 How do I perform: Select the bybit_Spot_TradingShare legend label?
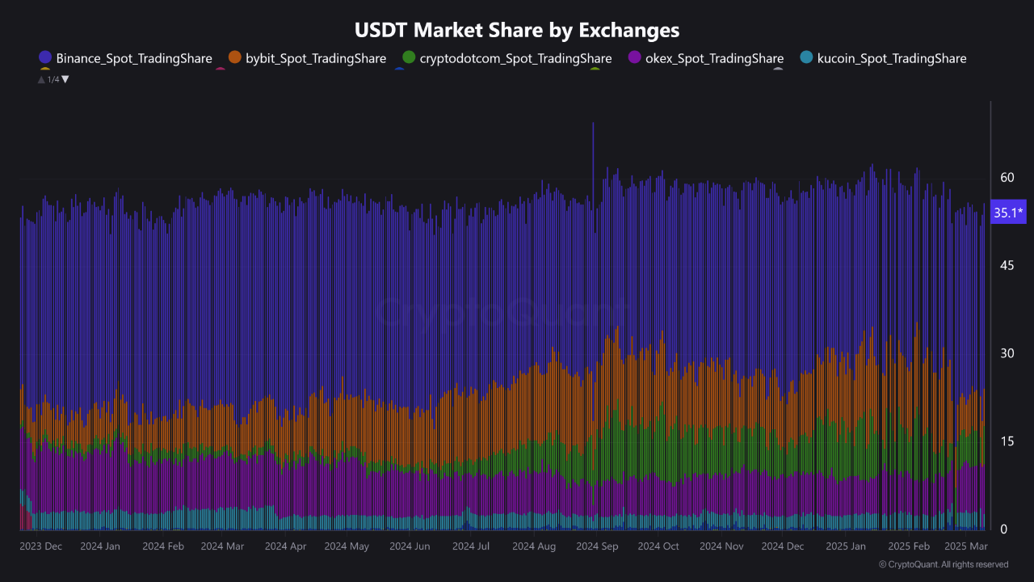point(314,58)
